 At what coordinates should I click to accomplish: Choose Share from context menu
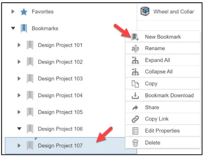pyautogui.click(x=152, y=108)
